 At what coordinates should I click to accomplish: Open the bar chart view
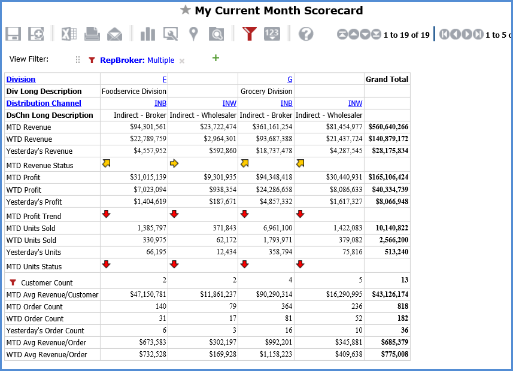click(x=147, y=34)
